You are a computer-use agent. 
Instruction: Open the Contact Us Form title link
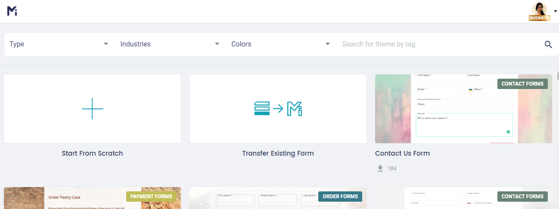click(x=402, y=153)
